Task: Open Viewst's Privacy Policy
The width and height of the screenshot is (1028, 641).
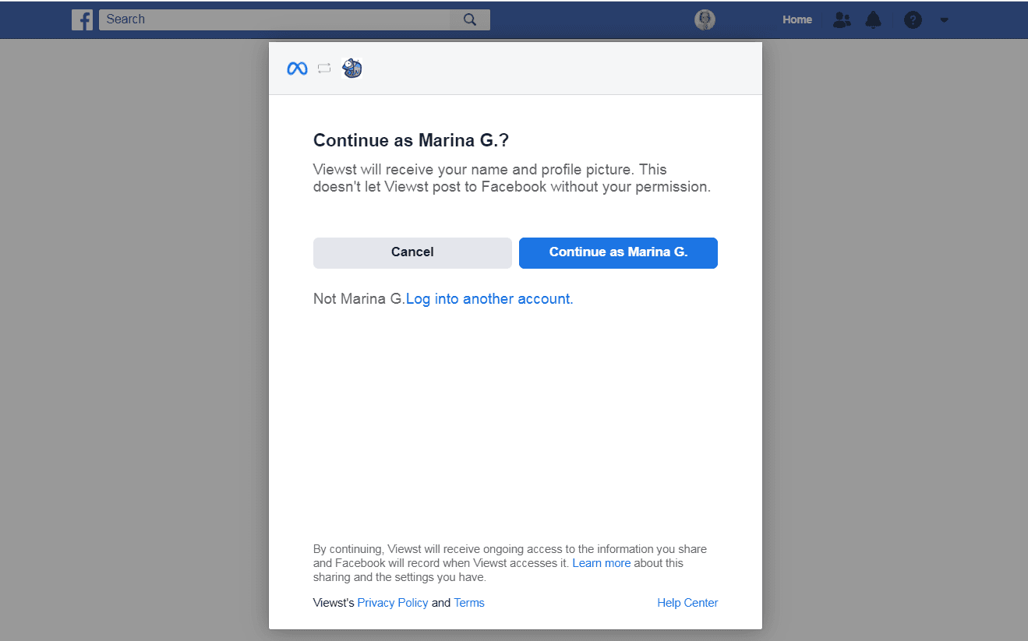Action: 393,603
